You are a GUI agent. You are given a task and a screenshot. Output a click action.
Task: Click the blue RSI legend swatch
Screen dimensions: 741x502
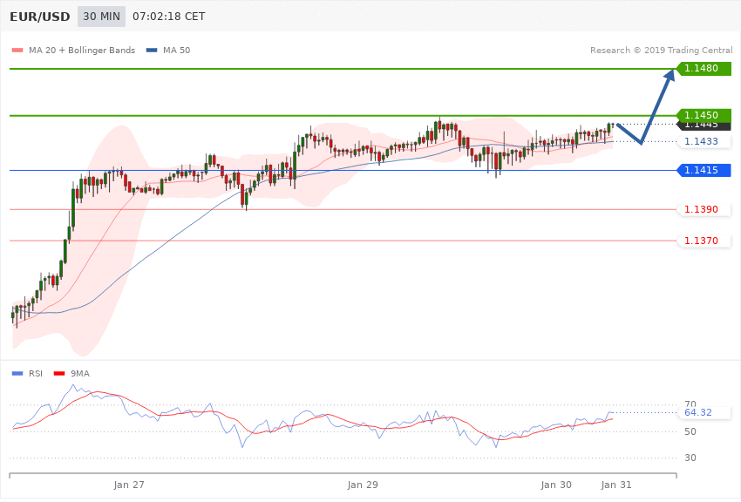point(17,374)
